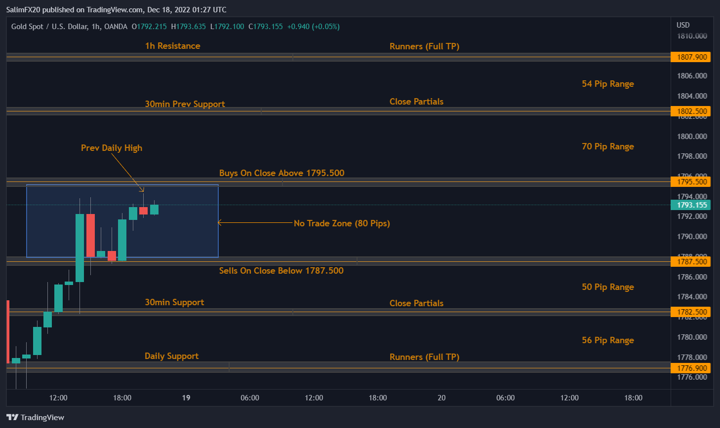Click the '30min Prev Support' label
This screenshot has height=428, width=720.
tap(185, 104)
